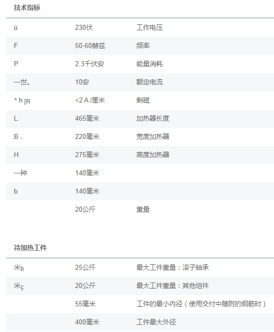Click the 待加热工件 section heading
Image resolution: width=274 pixels, height=332 pixels.
30,248
